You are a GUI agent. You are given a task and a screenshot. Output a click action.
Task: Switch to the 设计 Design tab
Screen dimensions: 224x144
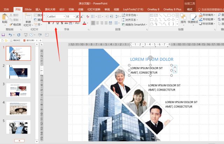62,9
